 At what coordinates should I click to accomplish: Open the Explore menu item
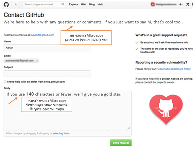[73, 4]
